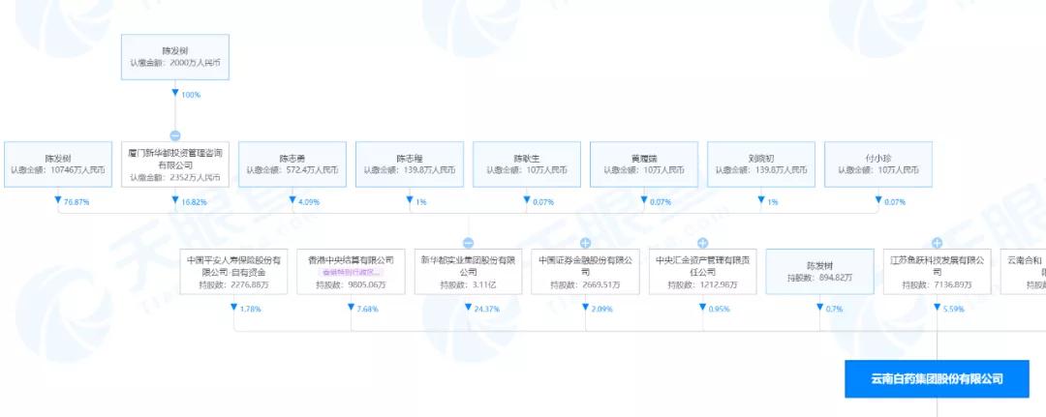Select the 陈耿生 shareholder node
The width and height of the screenshot is (1046, 417).
click(526, 164)
